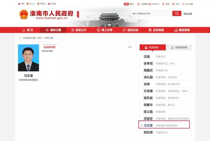Click 领导之窗 in the breadcrumb
Viewport: 210px width, 141px height.
coord(49,38)
